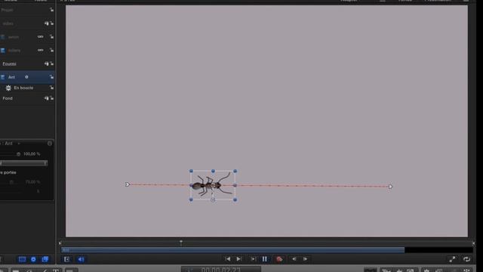The width and height of the screenshot is (483, 272).
Task: Step back one frame
Action: [x=294, y=259]
